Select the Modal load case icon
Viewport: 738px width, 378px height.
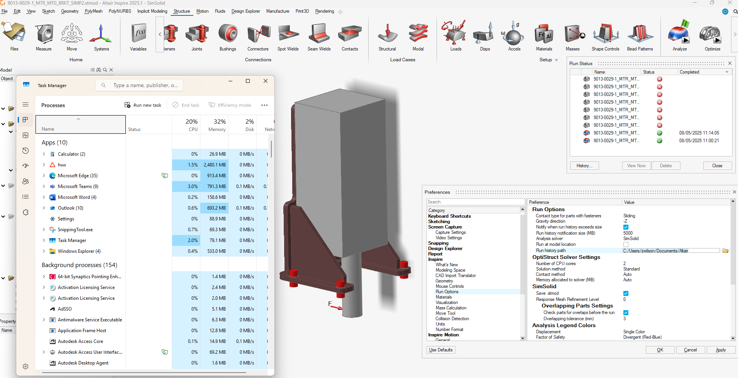tap(418, 36)
